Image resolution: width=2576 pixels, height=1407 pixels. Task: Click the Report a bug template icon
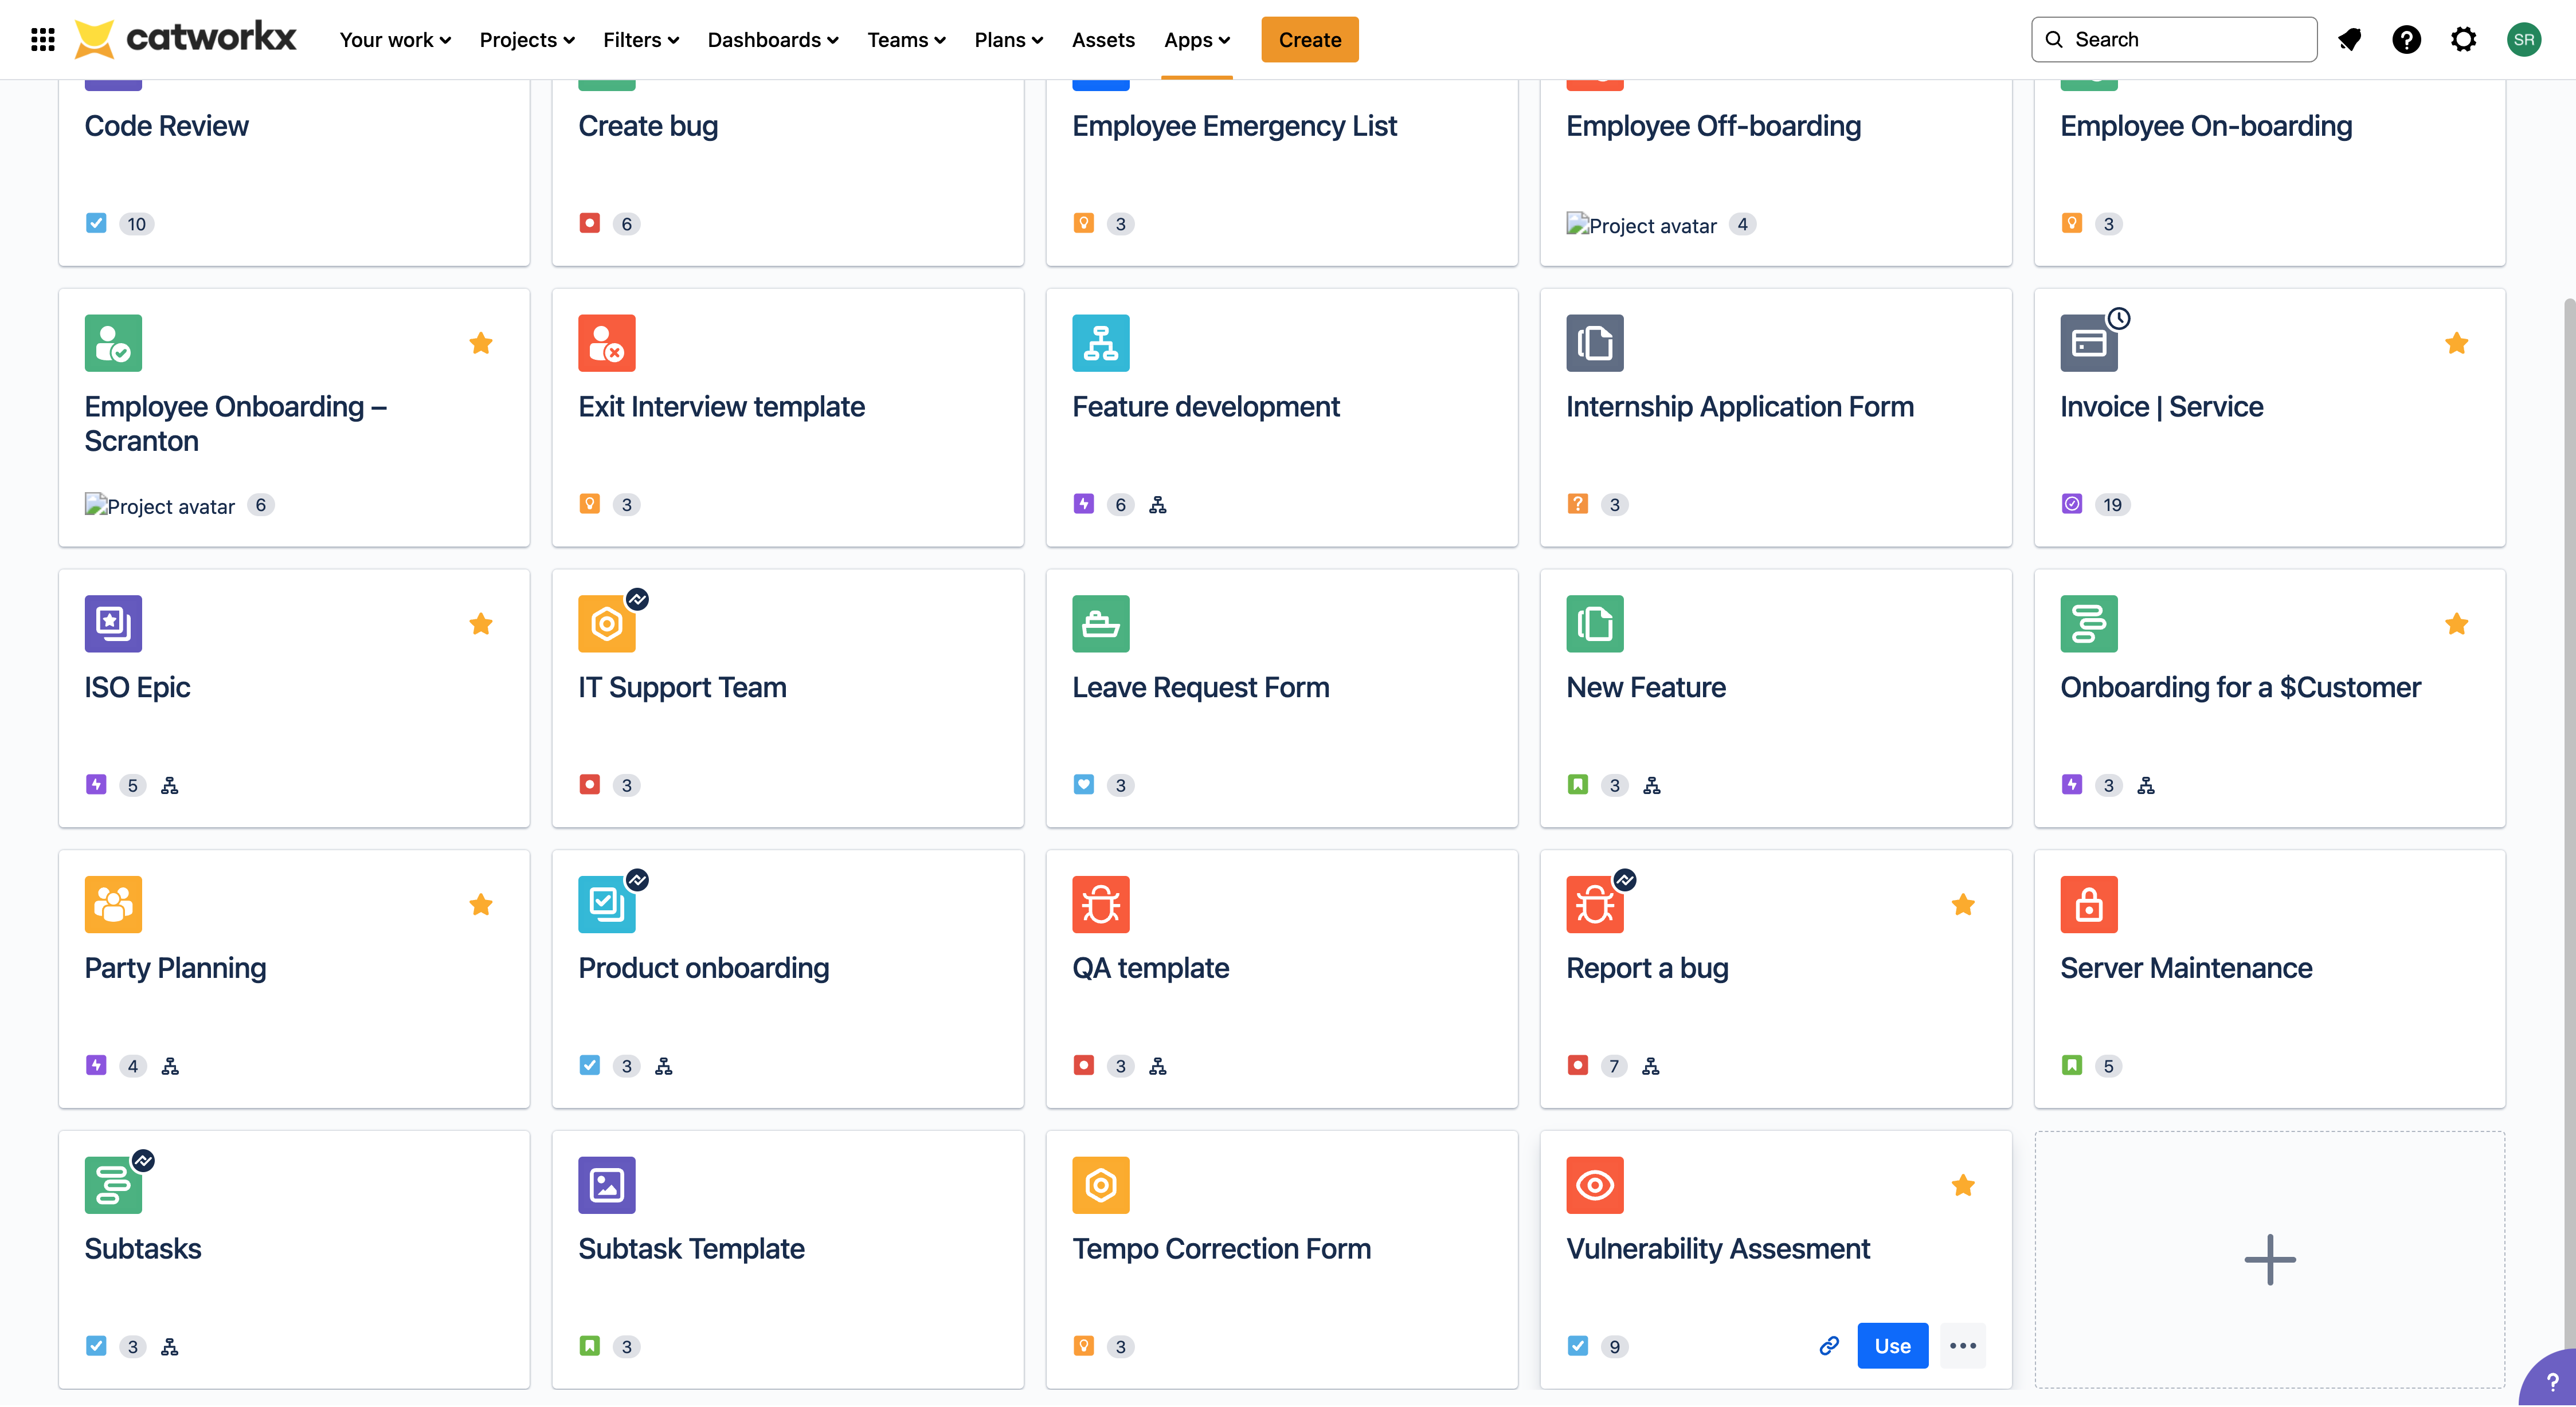pyautogui.click(x=1594, y=905)
